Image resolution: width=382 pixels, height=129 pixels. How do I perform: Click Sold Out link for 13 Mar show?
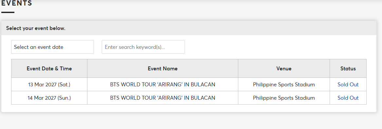[348, 85]
